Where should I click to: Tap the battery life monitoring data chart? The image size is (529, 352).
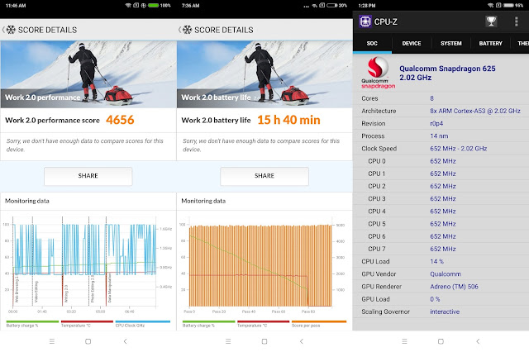pos(264,266)
